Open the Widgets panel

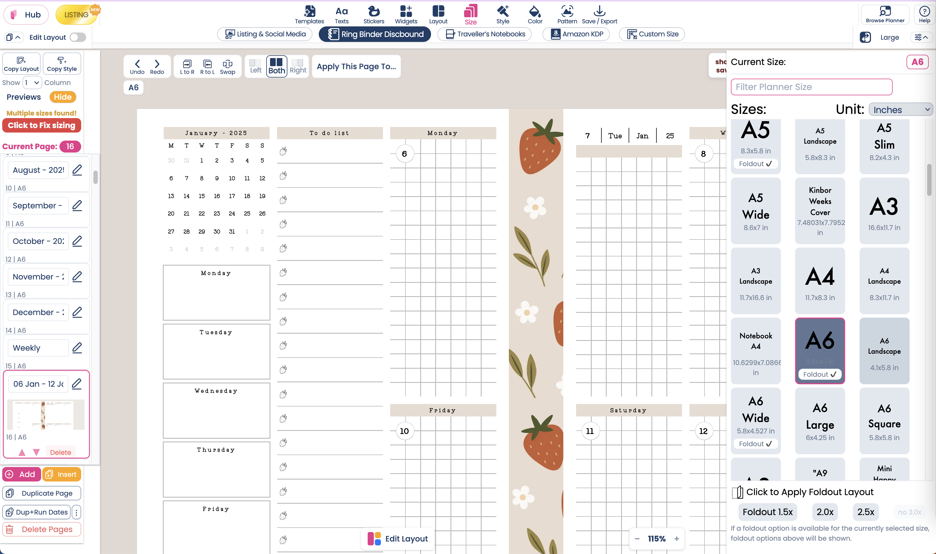405,14
